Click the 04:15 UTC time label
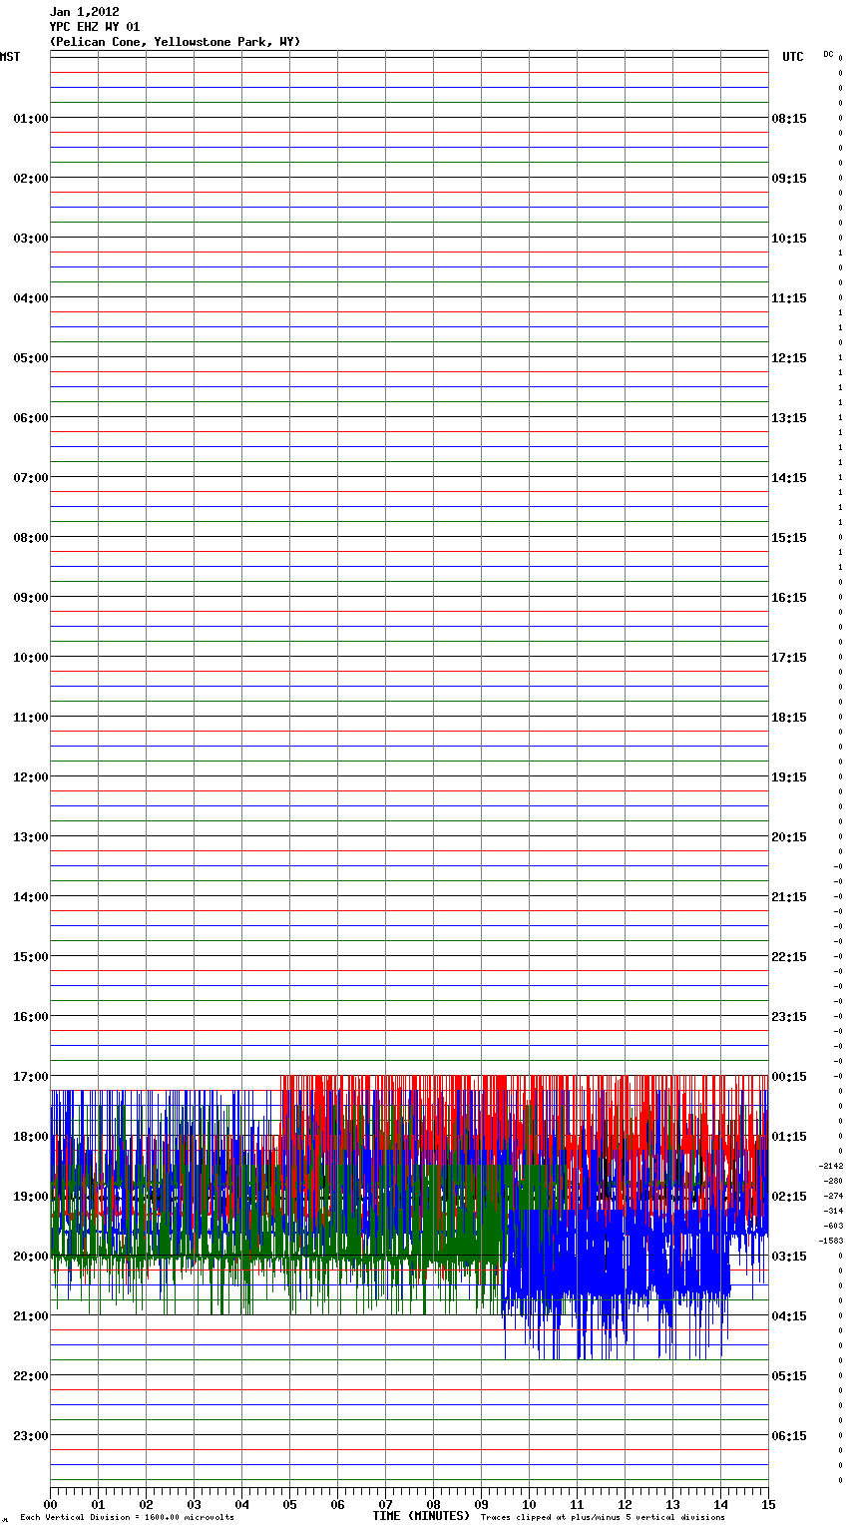This screenshot has width=848, height=1531. (x=789, y=1316)
